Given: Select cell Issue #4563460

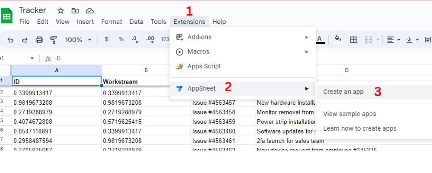Looking at the screenshot, I should (223, 131).
